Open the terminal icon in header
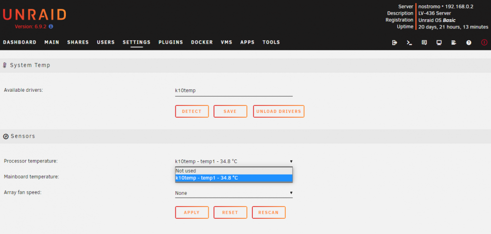Viewport: 491px width, 234px height. [409, 43]
